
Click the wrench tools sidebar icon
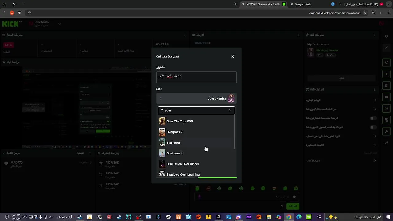pyautogui.click(x=387, y=131)
